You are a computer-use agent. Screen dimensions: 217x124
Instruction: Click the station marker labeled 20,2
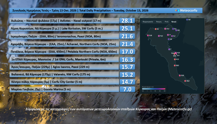[x=175, y=65]
